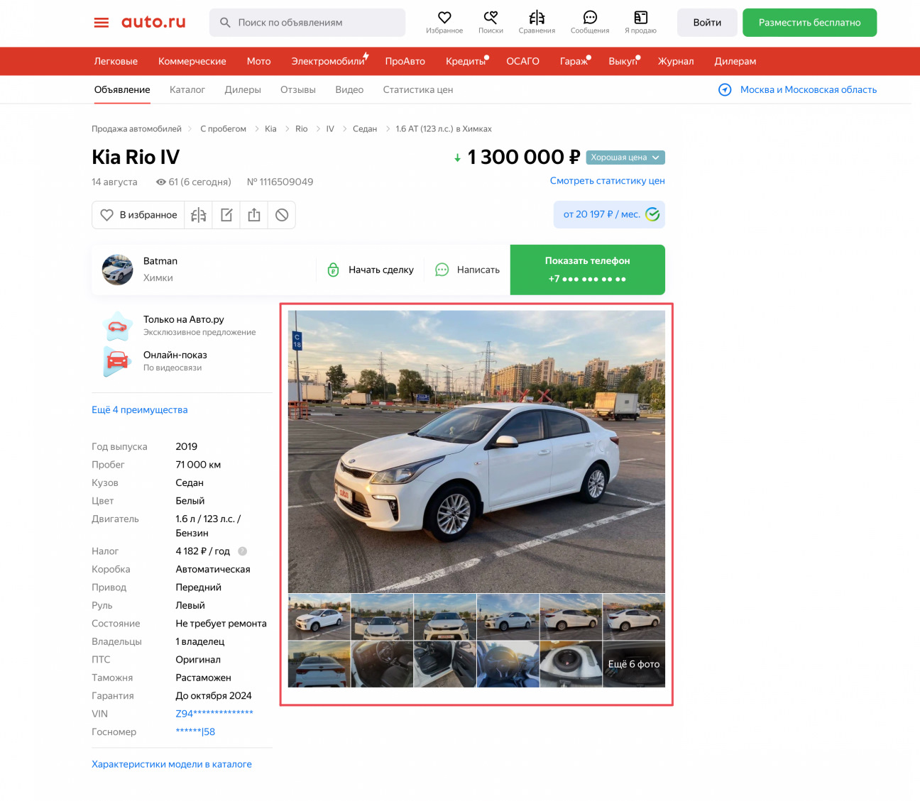The image size is (920, 801).
Task: Open saved Поиски icon
Action: click(x=491, y=17)
